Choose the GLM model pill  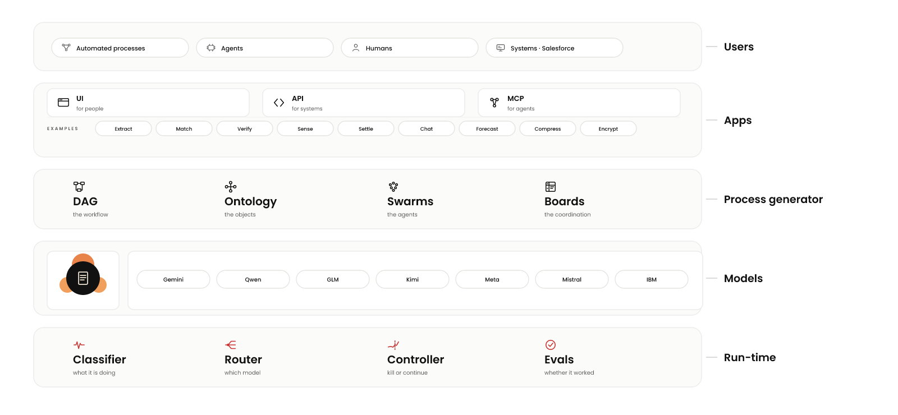[333, 279]
